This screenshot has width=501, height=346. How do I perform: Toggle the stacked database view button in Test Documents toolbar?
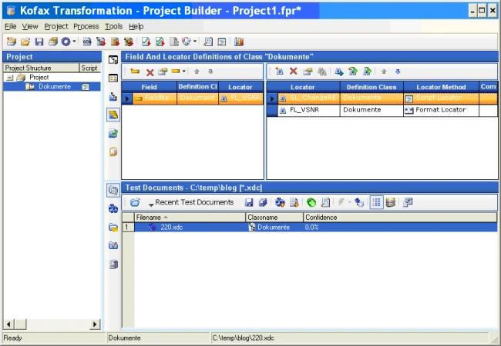[x=391, y=202]
